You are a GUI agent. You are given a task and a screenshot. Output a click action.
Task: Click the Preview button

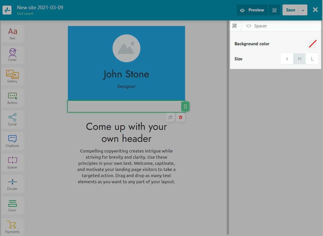pos(252,10)
